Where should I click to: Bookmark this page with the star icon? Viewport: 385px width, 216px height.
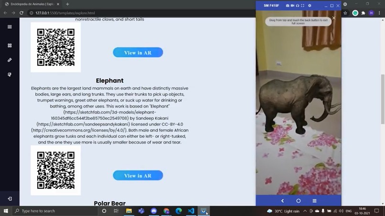(345, 13)
